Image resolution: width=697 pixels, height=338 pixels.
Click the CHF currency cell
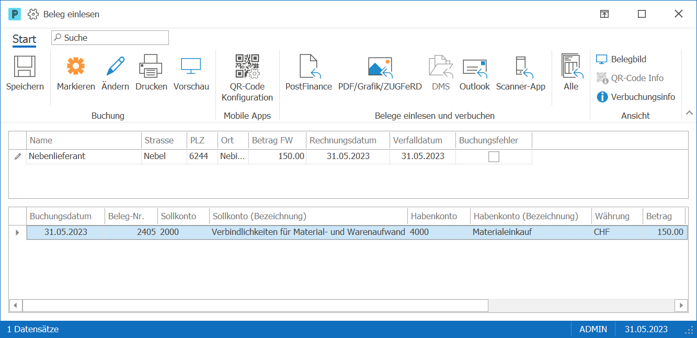coord(616,232)
